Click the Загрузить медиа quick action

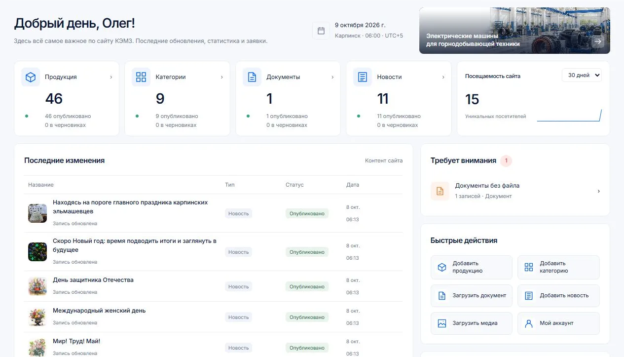pyautogui.click(x=472, y=323)
